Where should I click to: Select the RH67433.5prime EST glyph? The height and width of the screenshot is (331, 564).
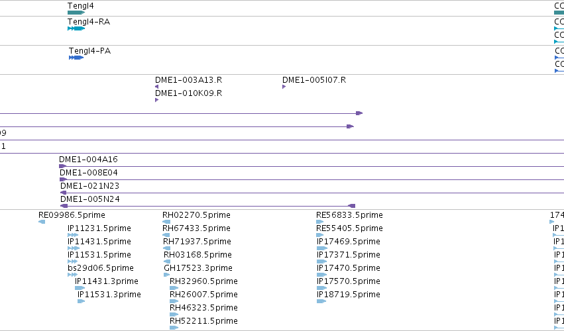pos(166,235)
